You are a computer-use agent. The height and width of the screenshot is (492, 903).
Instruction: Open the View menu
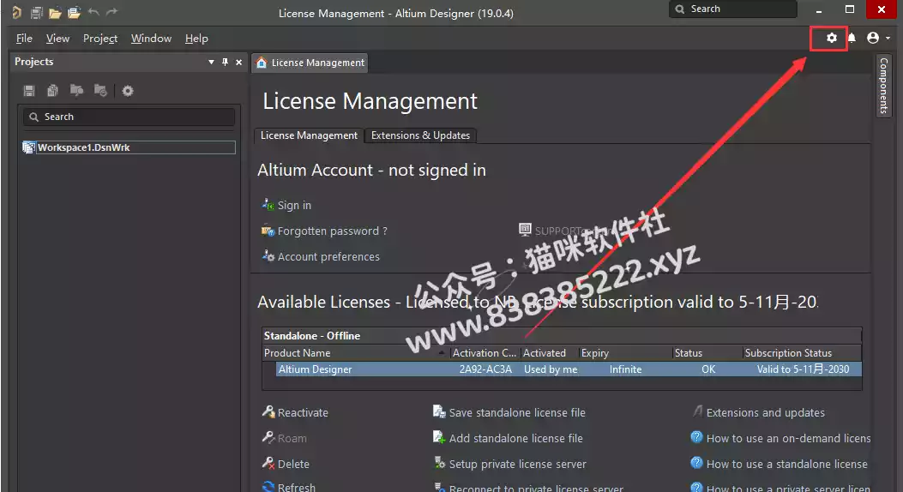click(x=57, y=39)
